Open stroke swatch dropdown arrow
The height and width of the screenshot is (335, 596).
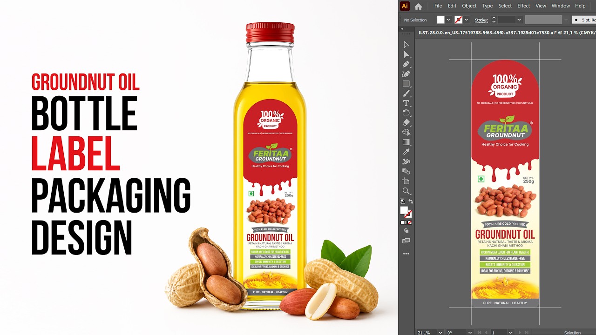pyautogui.click(x=466, y=20)
